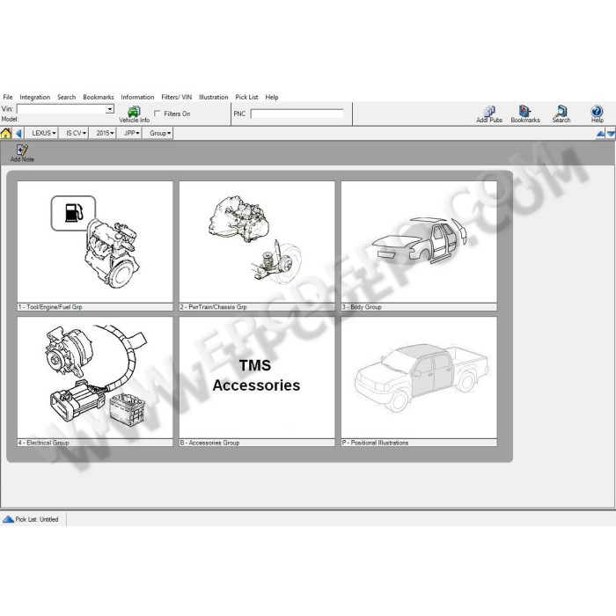Open PwrTrain/Chassis Grp thumbnail

[x=257, y=242]
